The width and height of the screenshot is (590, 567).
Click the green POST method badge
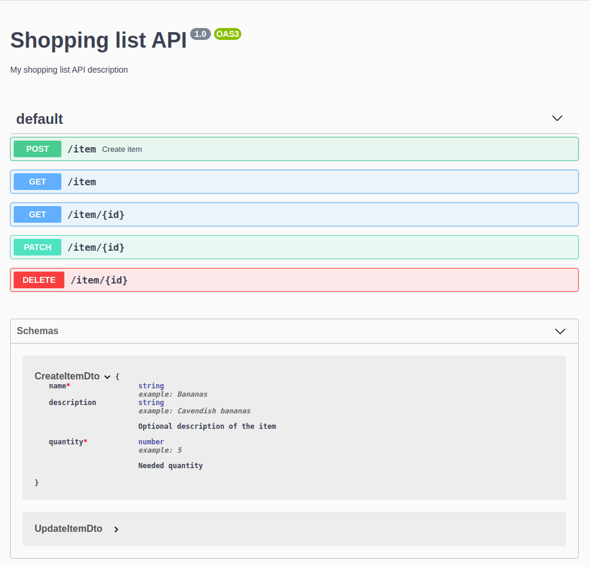(x=38, y=149)
